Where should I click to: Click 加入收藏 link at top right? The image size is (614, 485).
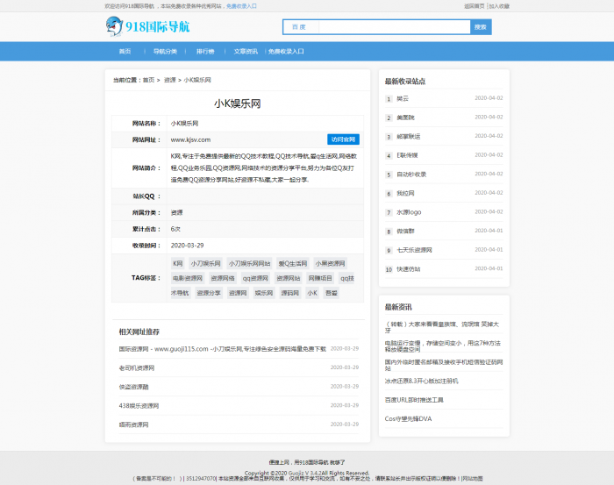tap(499, 5)
